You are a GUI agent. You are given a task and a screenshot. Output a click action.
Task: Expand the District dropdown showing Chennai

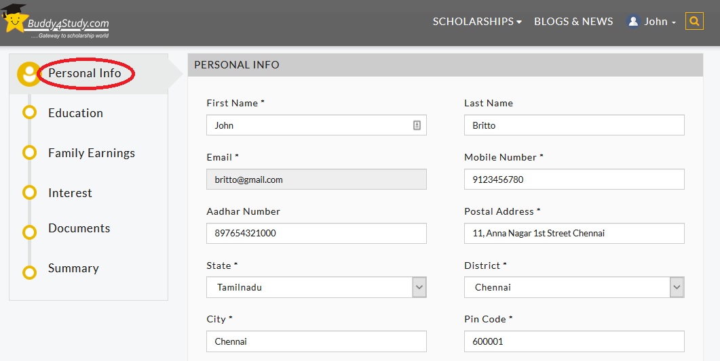pos(574,287)
